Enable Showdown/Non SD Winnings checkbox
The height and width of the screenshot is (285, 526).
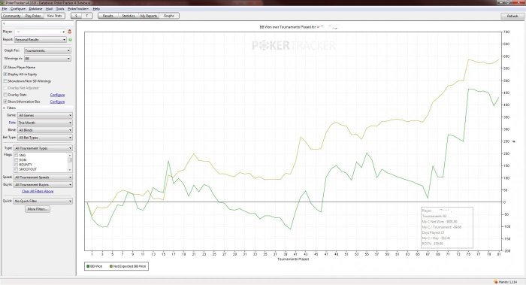tap(5, 81)
